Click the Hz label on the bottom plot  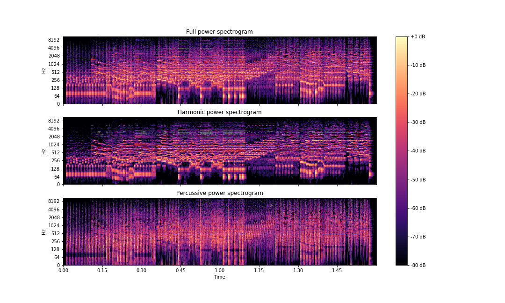[x=43, y=231]
